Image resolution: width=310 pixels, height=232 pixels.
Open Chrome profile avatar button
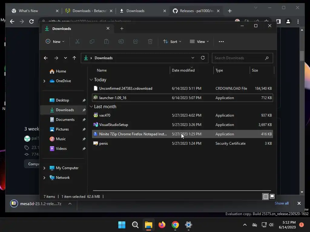[x=288, y=21]
